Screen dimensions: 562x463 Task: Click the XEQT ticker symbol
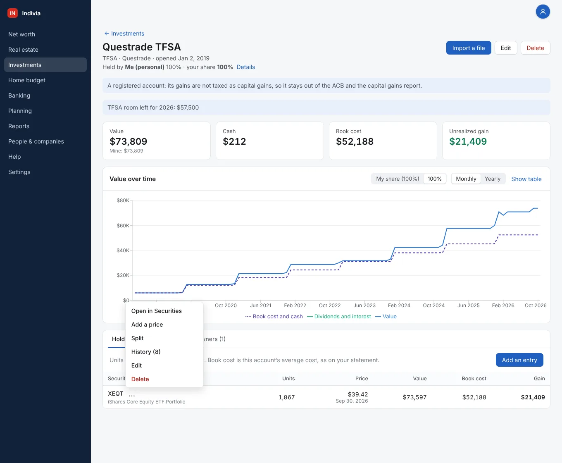point(116,394)
